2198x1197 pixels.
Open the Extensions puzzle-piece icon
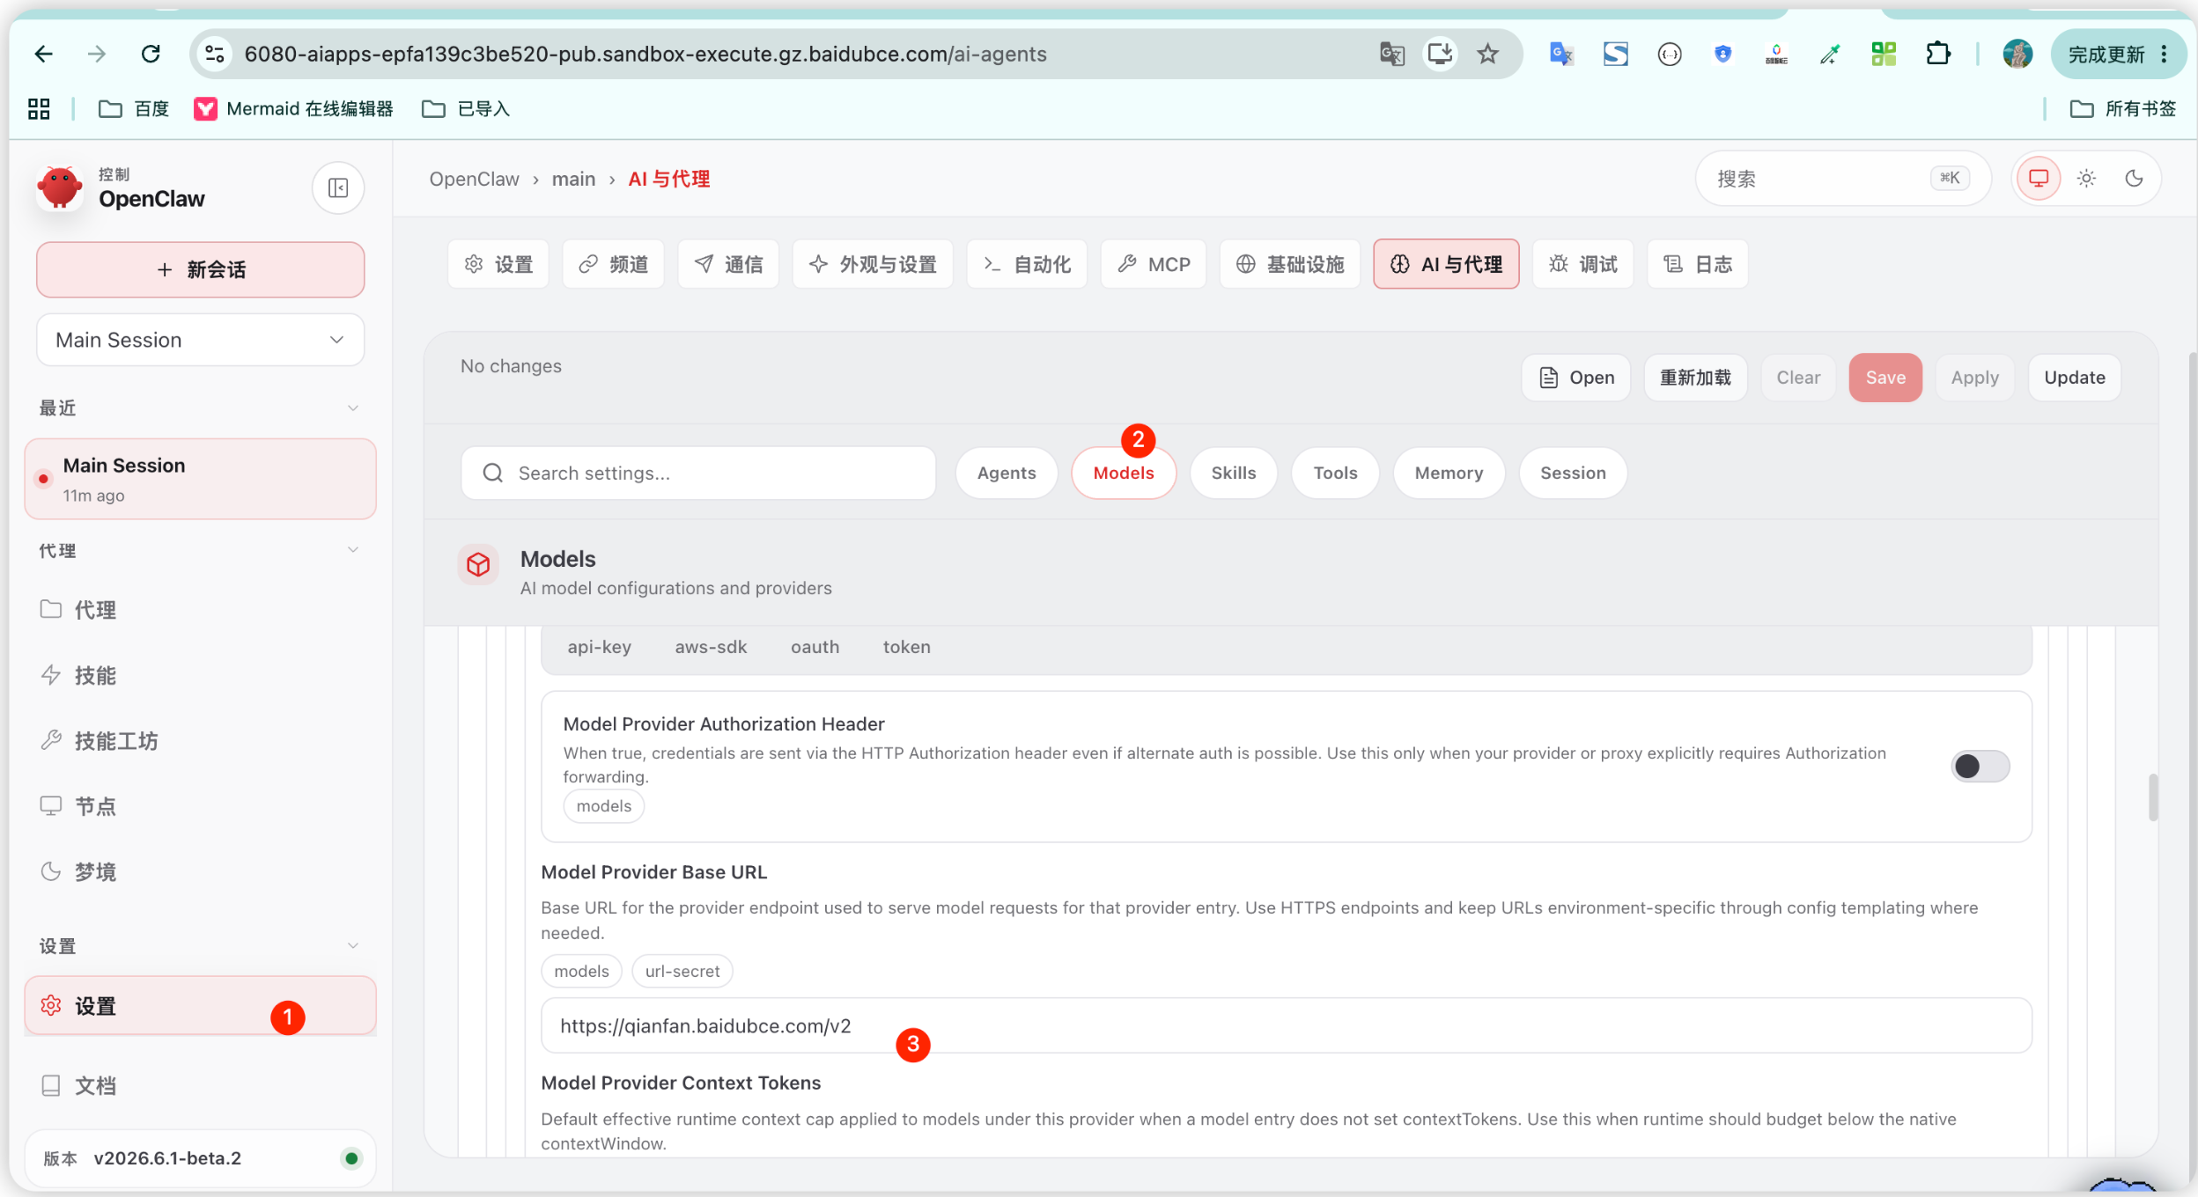1937,55
